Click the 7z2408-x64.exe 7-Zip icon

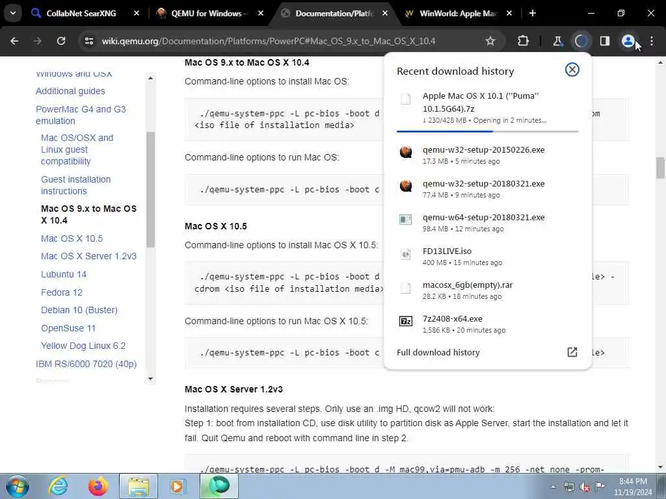pyautogui.click(x=406, y=321)
